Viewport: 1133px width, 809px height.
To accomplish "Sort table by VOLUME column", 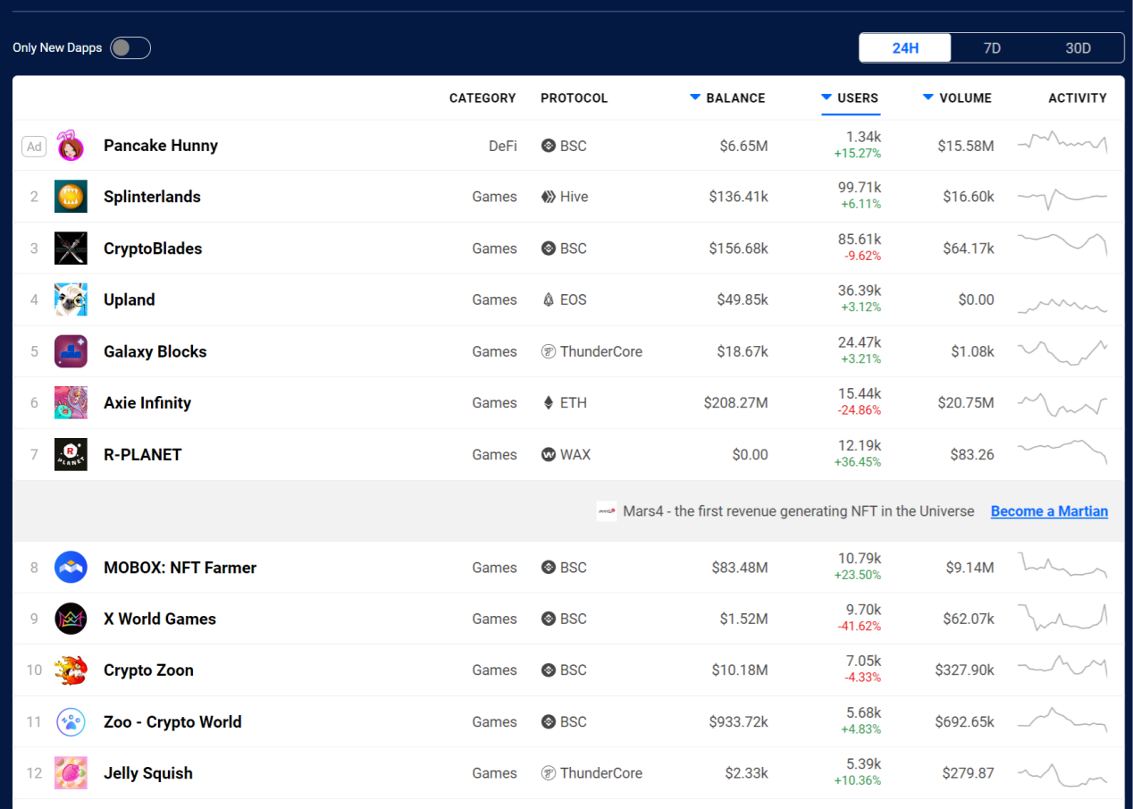I will click(957, 98).
